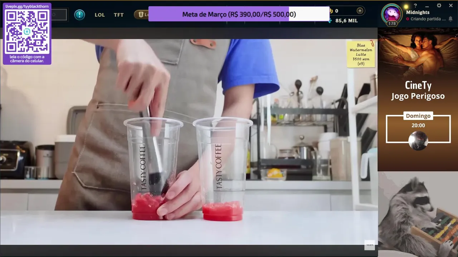Click the round avatar under 20:00
This screenshot has height=257, width=458.
click(418, 141)
